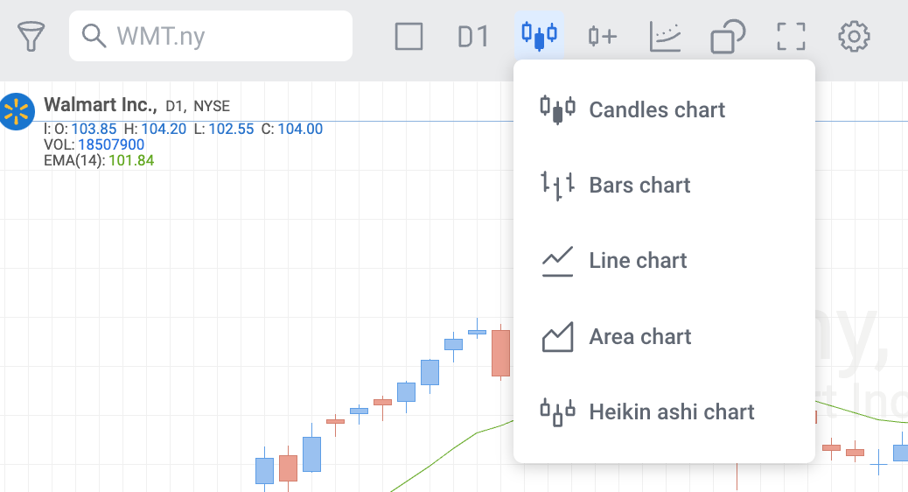Switch to Area chart
This screenshot has height=492, width=908.
[x=640, y=336]
